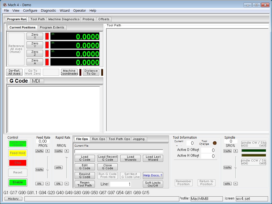Click the Regen Tool Path button

click(x=85, y=184)
